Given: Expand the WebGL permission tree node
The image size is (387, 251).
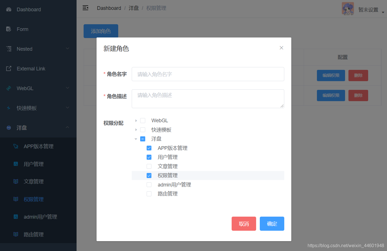Looking at the screenshot, I should tap(136, 120).
